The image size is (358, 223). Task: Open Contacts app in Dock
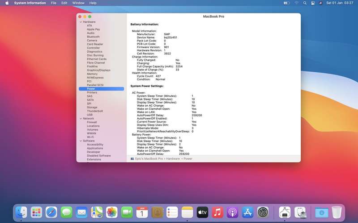pos(157,212)
